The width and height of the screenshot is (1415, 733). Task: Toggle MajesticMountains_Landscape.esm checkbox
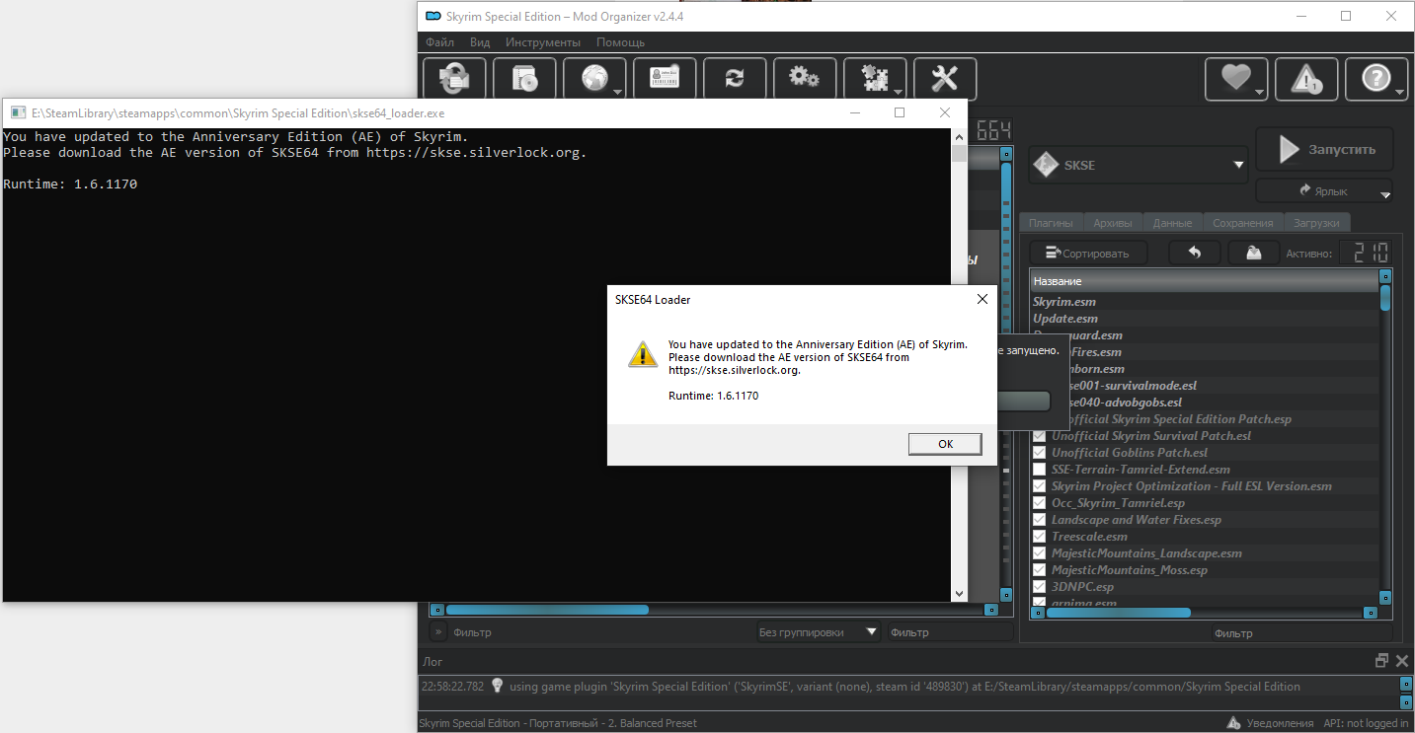pos(1039,553)
